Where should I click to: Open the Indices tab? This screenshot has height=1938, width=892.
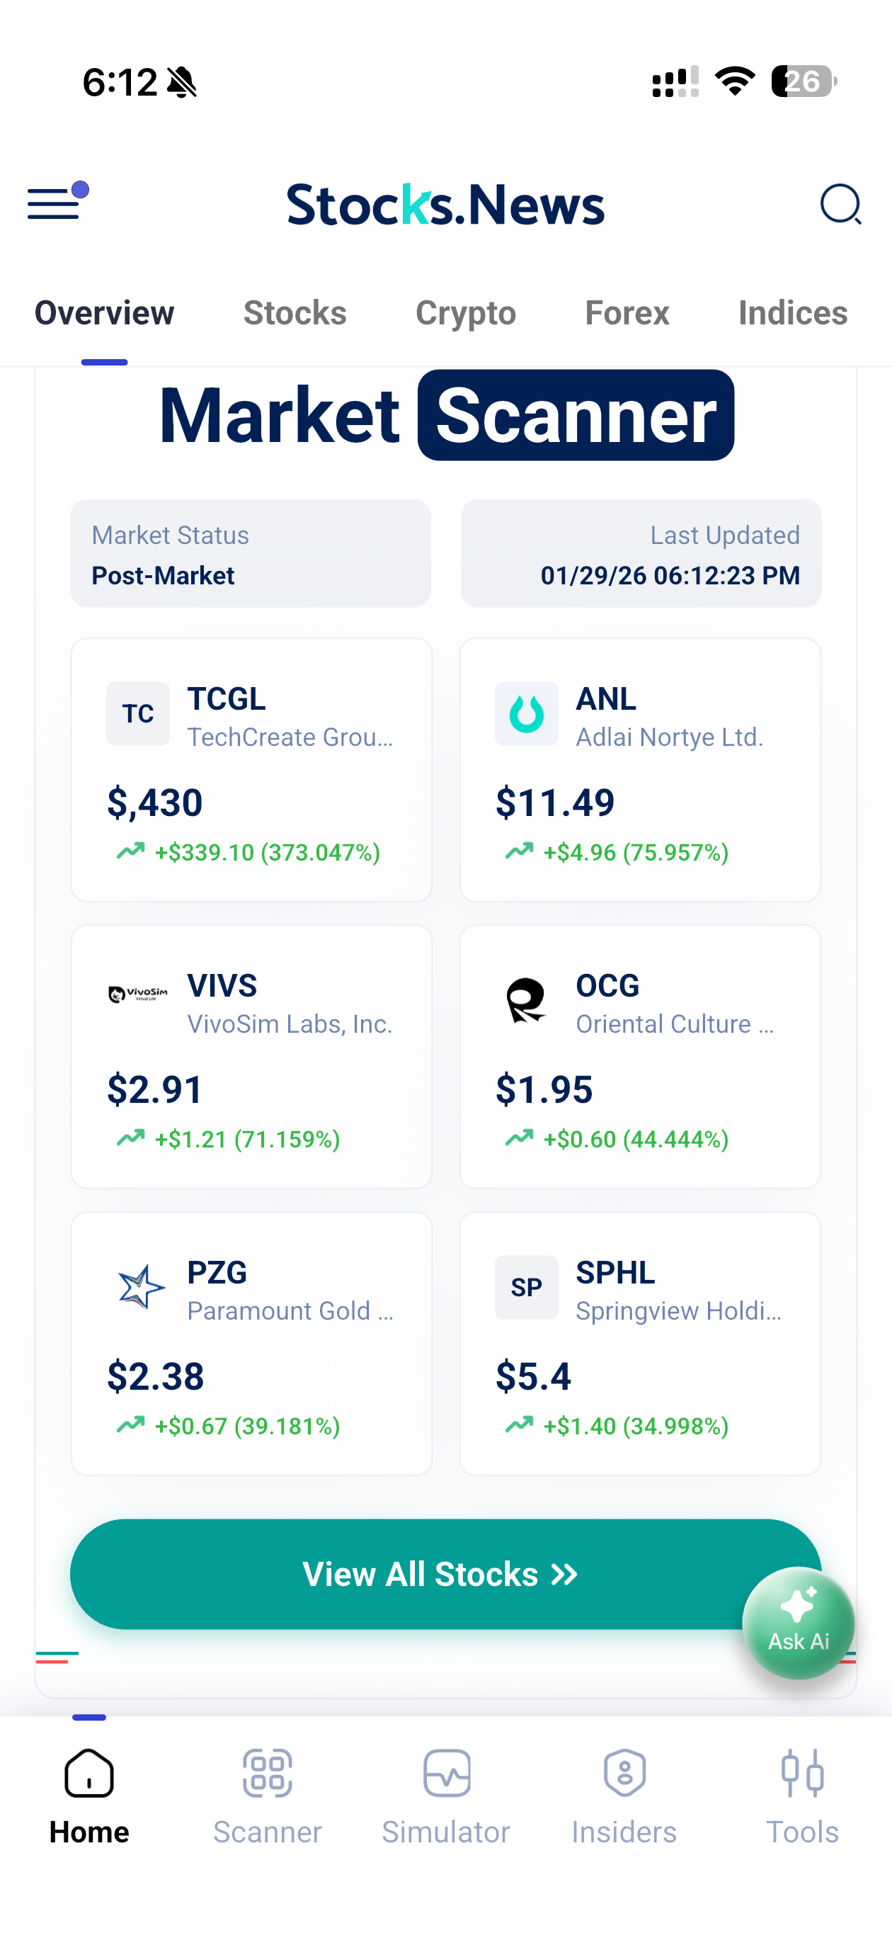point(793,313)
